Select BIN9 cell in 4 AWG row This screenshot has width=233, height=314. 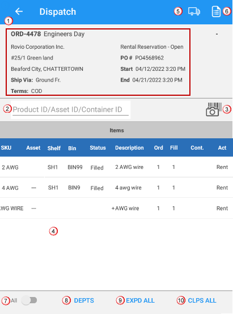[x=74, y=188]
